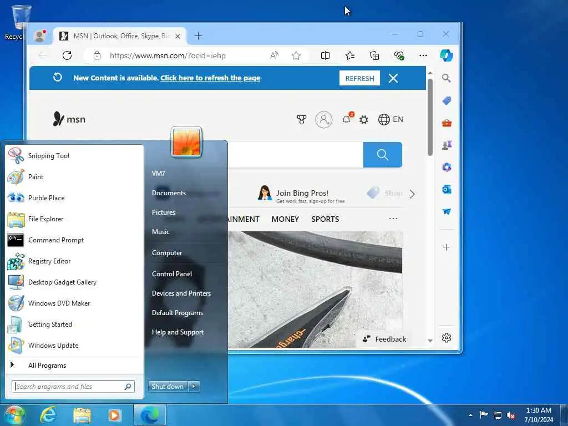Click the Read aloud icon in address bar
Viewport: 568px width, 426px height.
tap(274, 55)
